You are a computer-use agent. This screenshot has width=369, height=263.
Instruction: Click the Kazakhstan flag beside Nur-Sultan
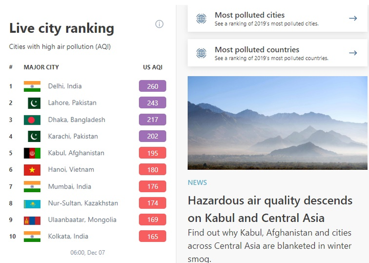pyautogui.click(x=32, y=203)
